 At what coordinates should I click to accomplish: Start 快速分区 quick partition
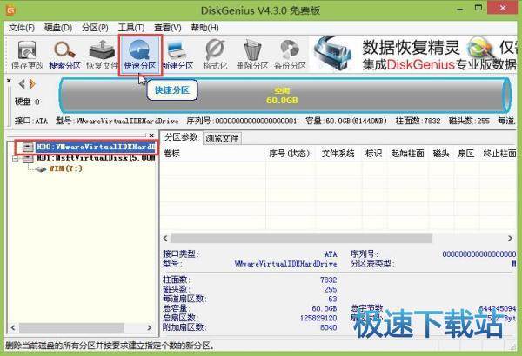pyautogui.click(x=140, y=55)
